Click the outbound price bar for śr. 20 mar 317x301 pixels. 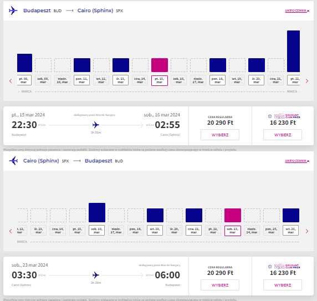[257, 65]
